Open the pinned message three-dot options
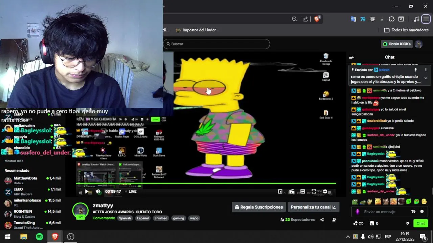The height and width of the screenshot is (243, 433). point(426,70)
